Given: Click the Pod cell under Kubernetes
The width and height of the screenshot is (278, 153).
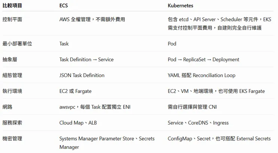Looking at the screenshot, I should click(172, 44).
